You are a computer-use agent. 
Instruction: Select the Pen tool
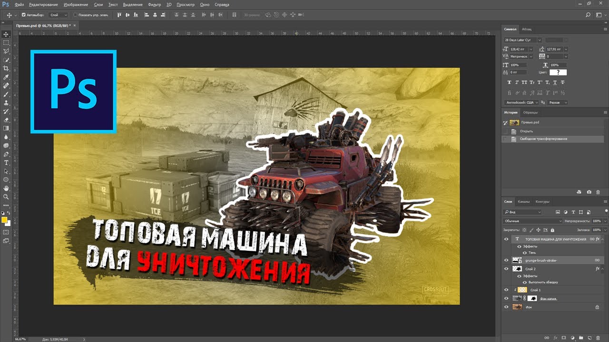[x=6, y=154]
